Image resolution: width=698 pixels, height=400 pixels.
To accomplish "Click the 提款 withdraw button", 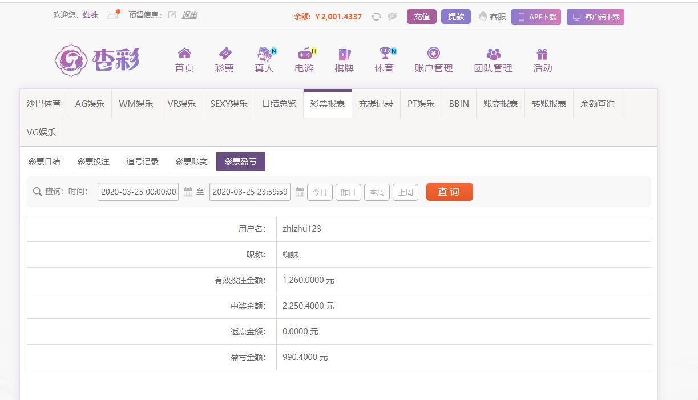I will point(456,17).
